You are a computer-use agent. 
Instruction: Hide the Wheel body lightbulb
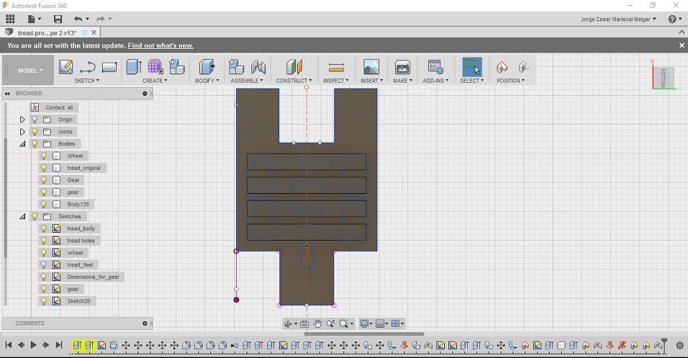click(x=43, y=156)
